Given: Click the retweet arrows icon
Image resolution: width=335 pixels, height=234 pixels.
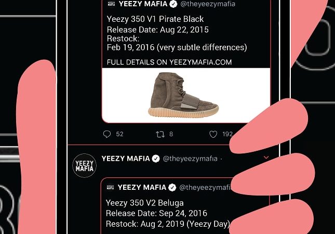Looking at the screenshot, I should 160,134.
